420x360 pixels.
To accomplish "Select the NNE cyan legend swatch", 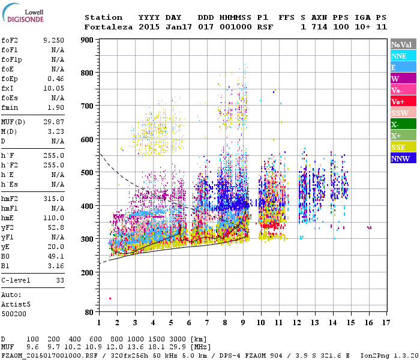I will 403,56.
